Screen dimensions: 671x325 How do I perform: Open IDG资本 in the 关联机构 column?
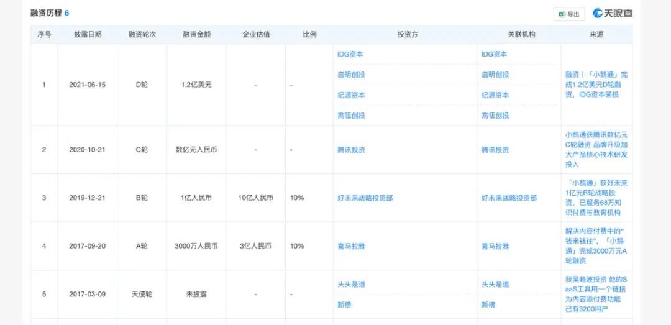click(495, 55)
